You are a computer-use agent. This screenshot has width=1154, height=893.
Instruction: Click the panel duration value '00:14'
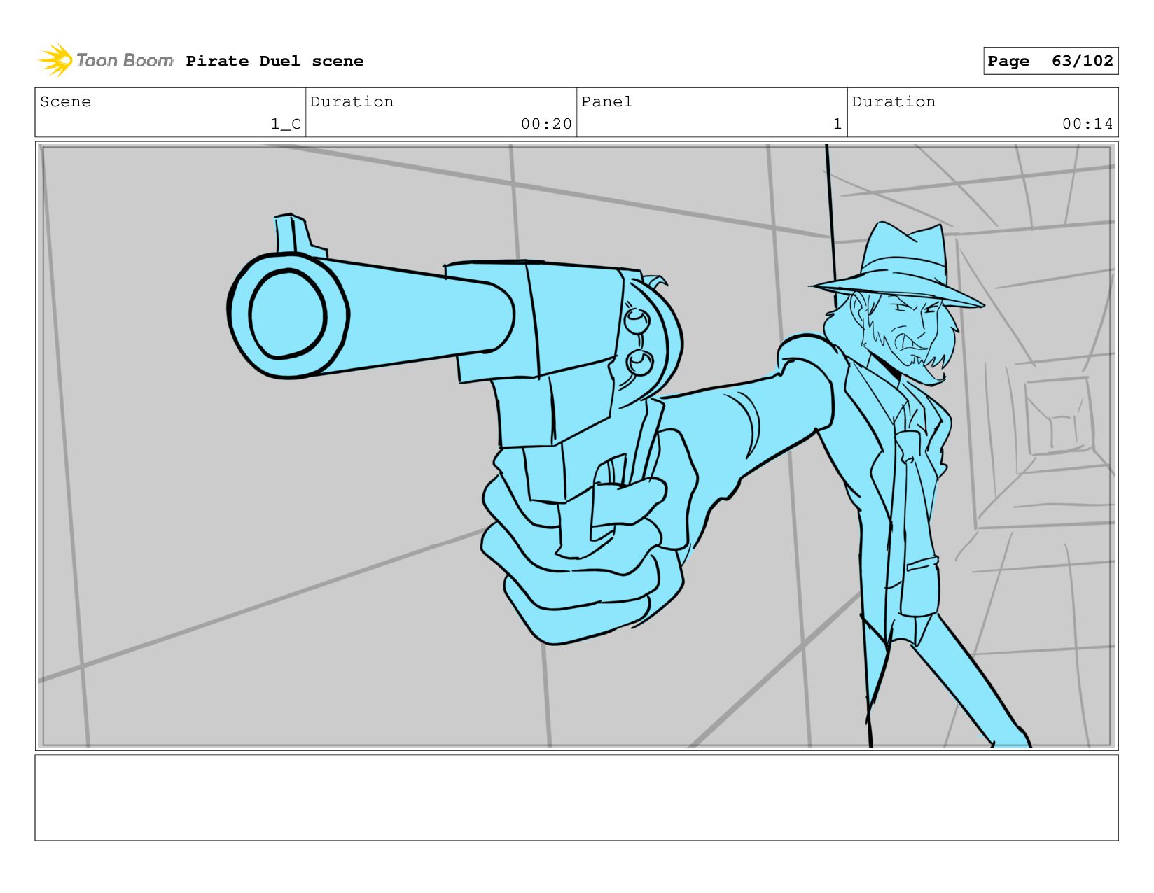(x=1087, y=124)
